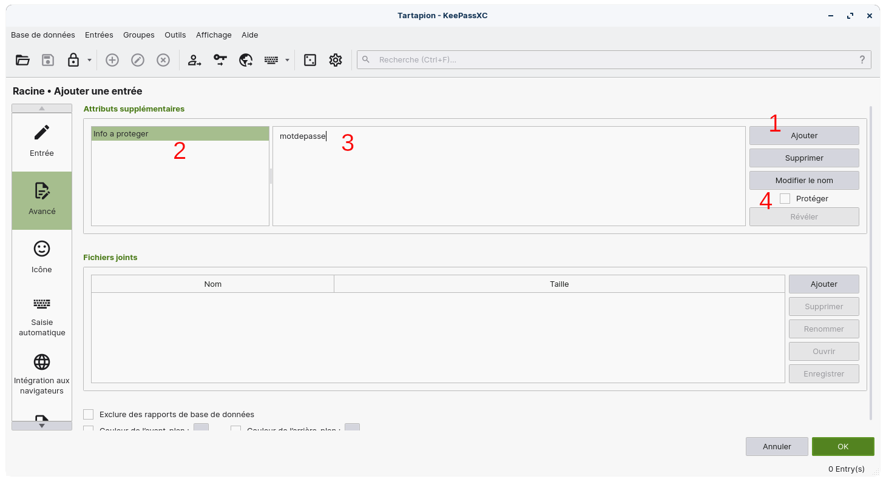This screenshot has width=886, height=482.
Task: Check Exclure des rapports de base de données
Action: 89,414
